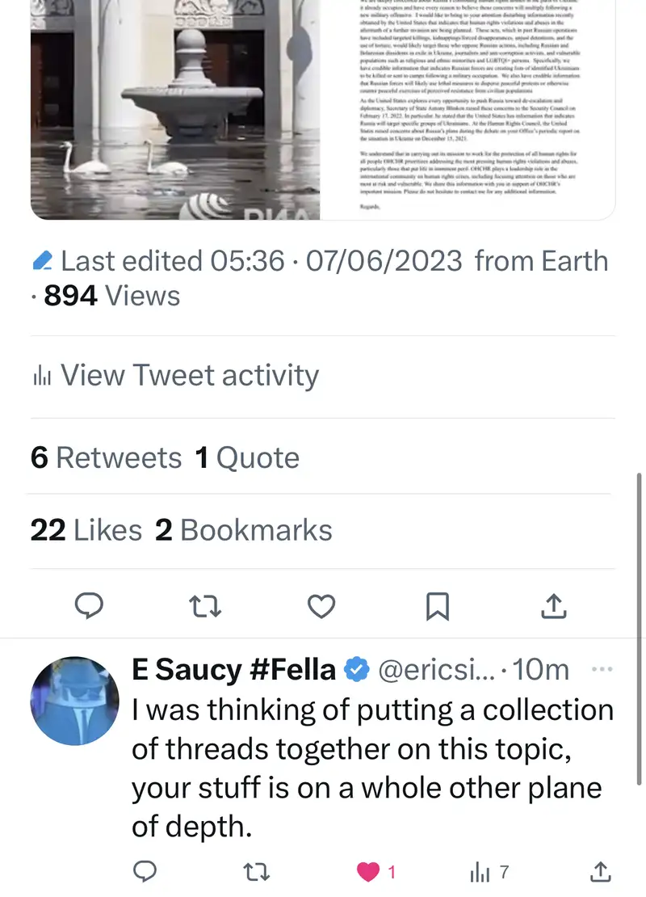Open the 2 Bookmarks count

(x=244, y=530)
